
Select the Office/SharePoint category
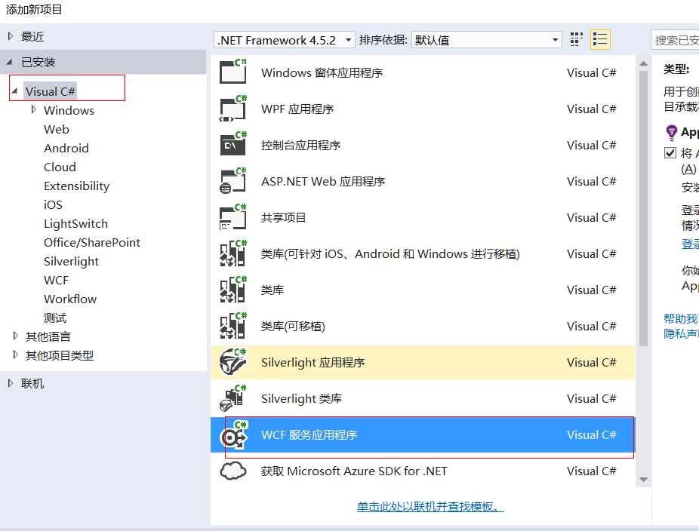click(92, 242)
